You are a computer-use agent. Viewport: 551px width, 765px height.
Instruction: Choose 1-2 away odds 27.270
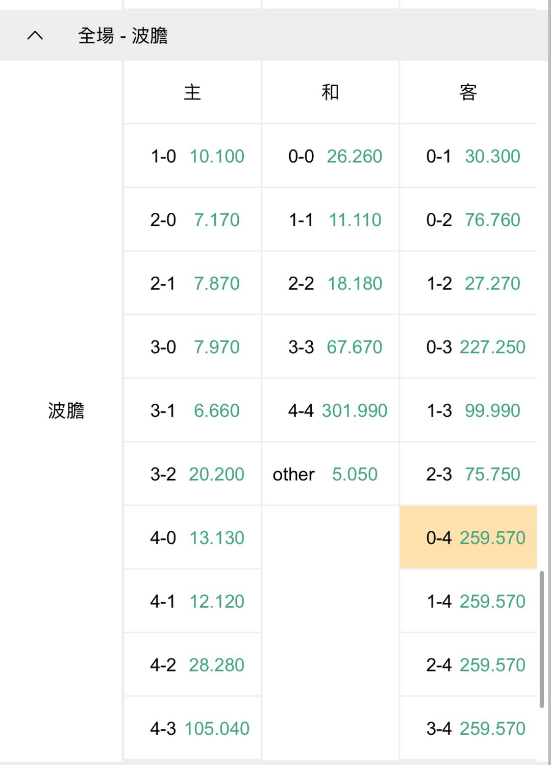pyautogui.click(x=468, y=283)
